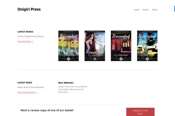The image size is (175, 116).
Task: Click the 'Onigiri Press has a new website' excerpt
Action: click(x=73, y=89)
